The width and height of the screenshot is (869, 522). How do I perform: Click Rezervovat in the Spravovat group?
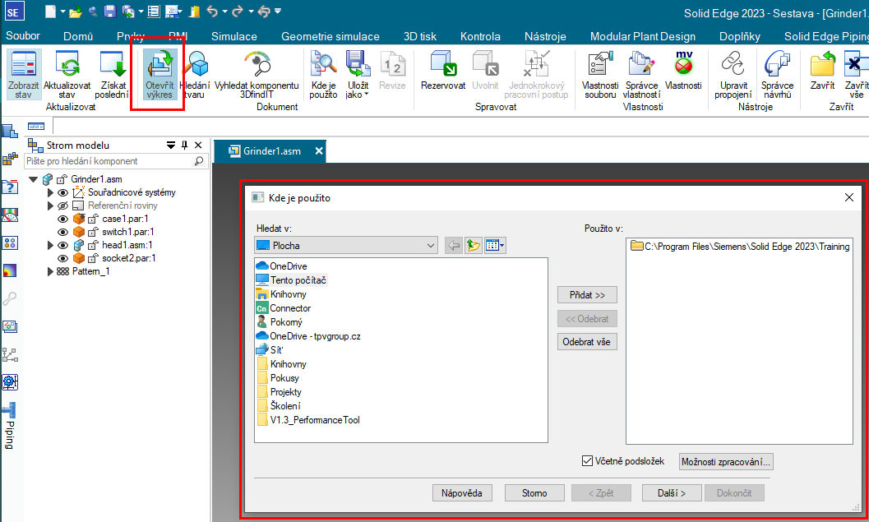tap(443, 71)
